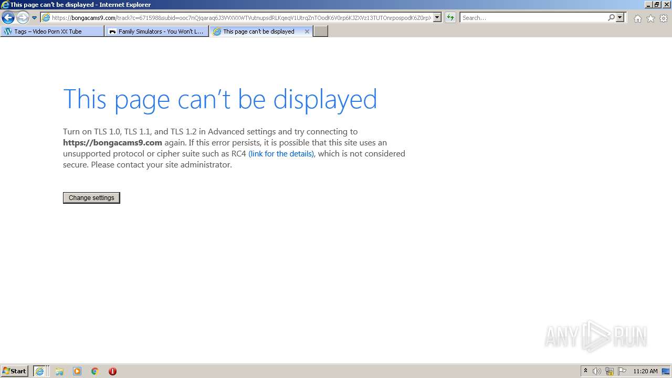Open Windows Explorer folder taskbar icon

point(59,371)
